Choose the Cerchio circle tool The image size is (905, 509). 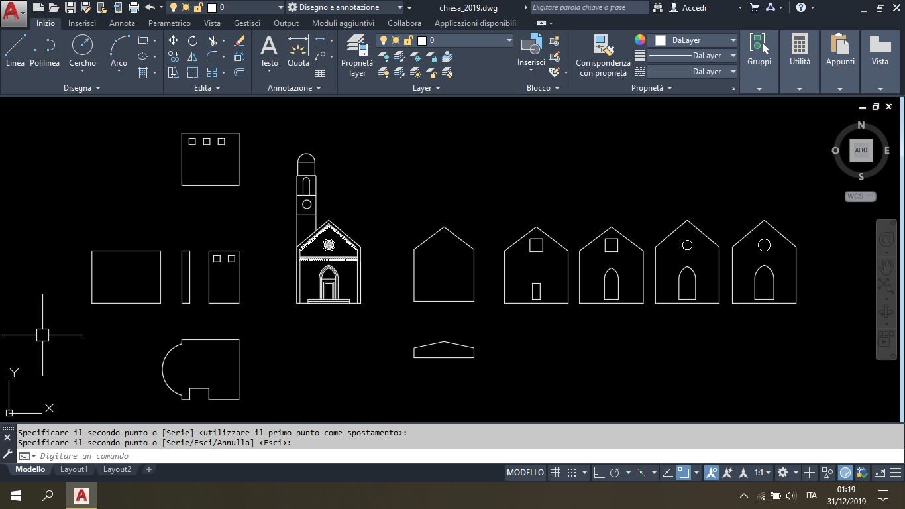tap(82, 52)
